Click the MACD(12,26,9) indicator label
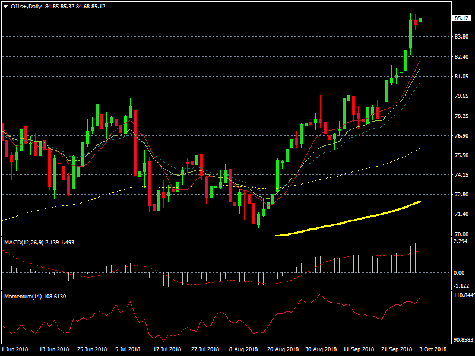Image resolution: width=475 pixels, height=356 pixels. [22, 243]
